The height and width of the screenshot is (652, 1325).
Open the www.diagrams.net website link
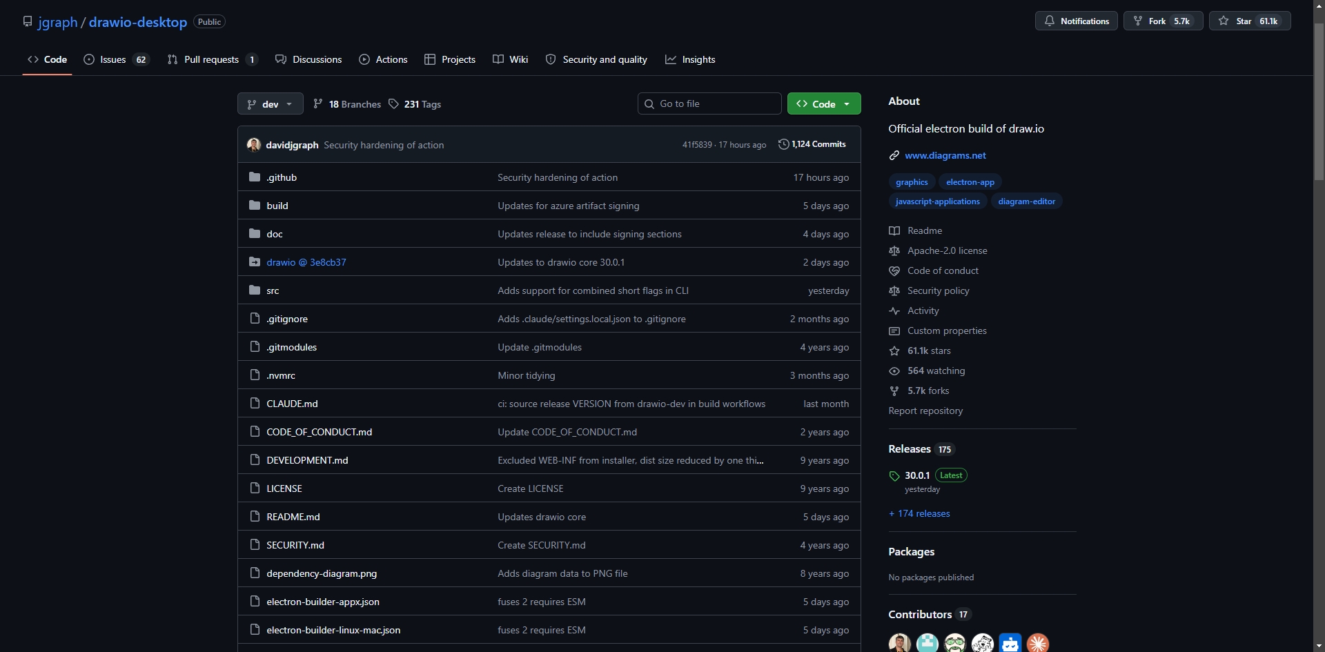(945, 155)
